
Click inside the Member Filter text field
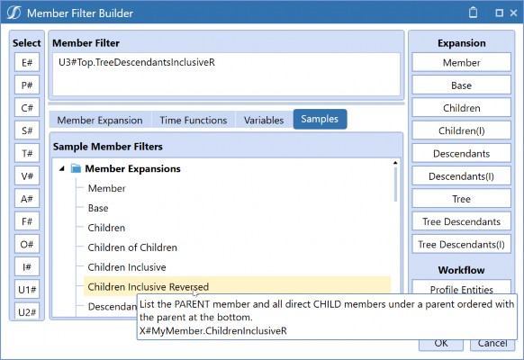pos(226,74)
